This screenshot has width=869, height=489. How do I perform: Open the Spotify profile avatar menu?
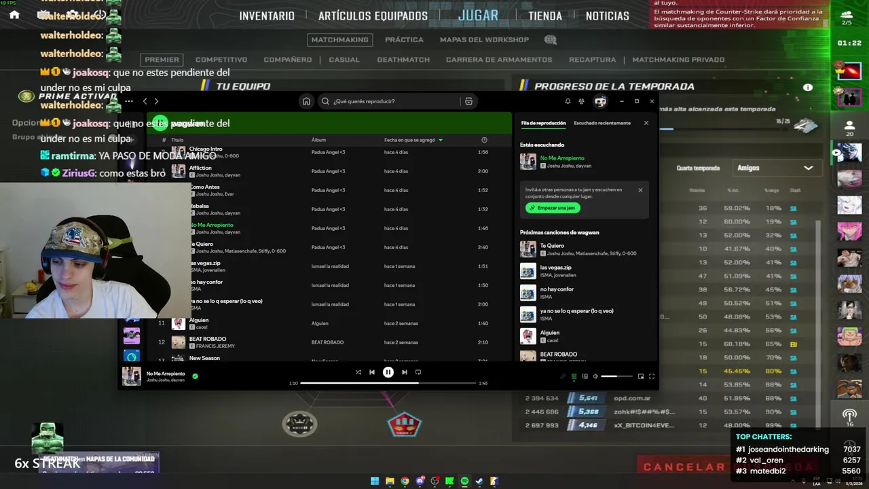(600, 101)
